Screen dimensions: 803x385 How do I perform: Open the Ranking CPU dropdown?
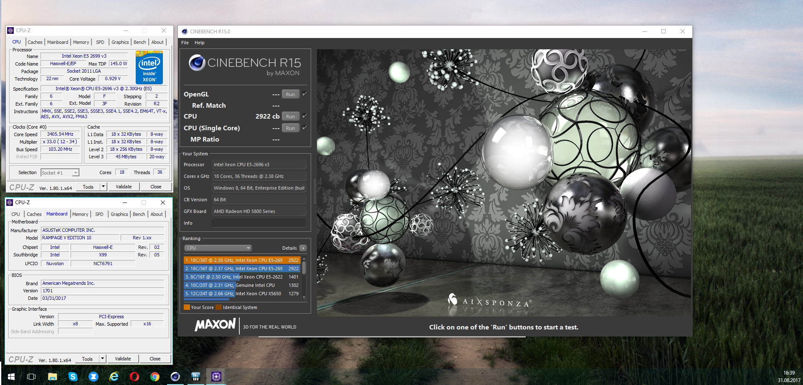click(218, 248)
